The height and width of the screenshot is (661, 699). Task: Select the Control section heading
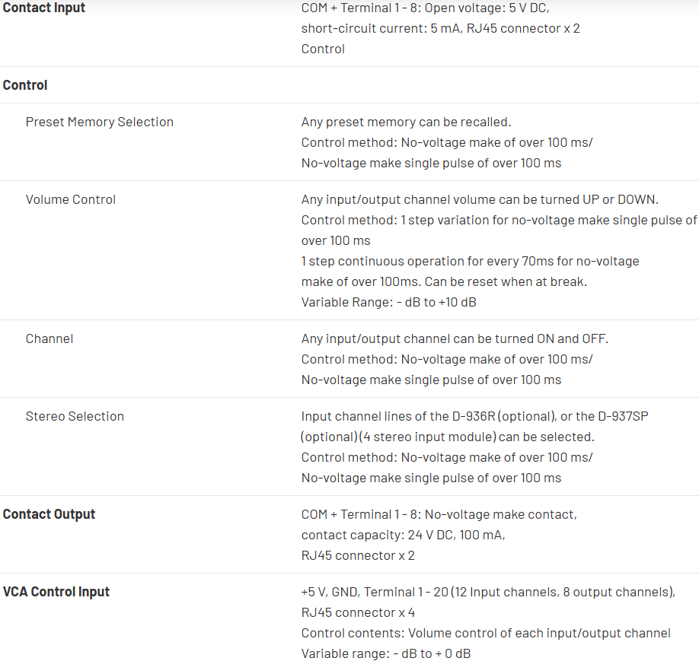(25, 85)
